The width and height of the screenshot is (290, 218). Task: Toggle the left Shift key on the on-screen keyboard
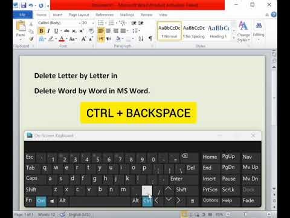(x=37, y=190)
